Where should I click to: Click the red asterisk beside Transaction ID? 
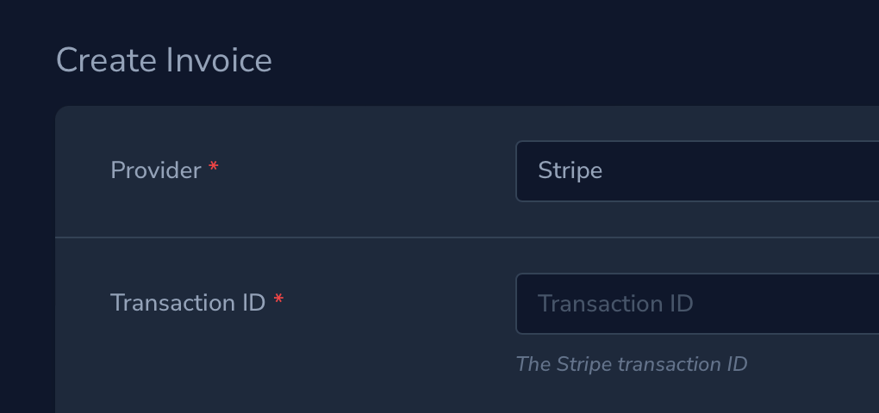278,301
